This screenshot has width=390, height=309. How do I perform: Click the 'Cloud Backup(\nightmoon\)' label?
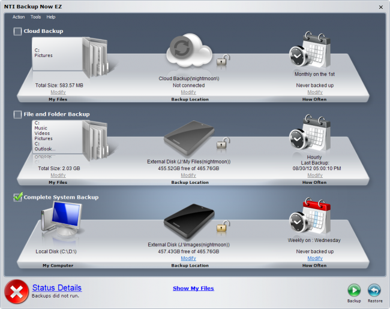189,78
